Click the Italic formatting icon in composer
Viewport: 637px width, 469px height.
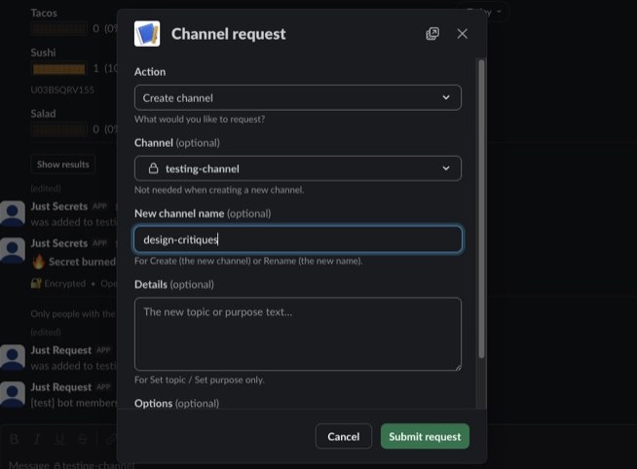37,439
